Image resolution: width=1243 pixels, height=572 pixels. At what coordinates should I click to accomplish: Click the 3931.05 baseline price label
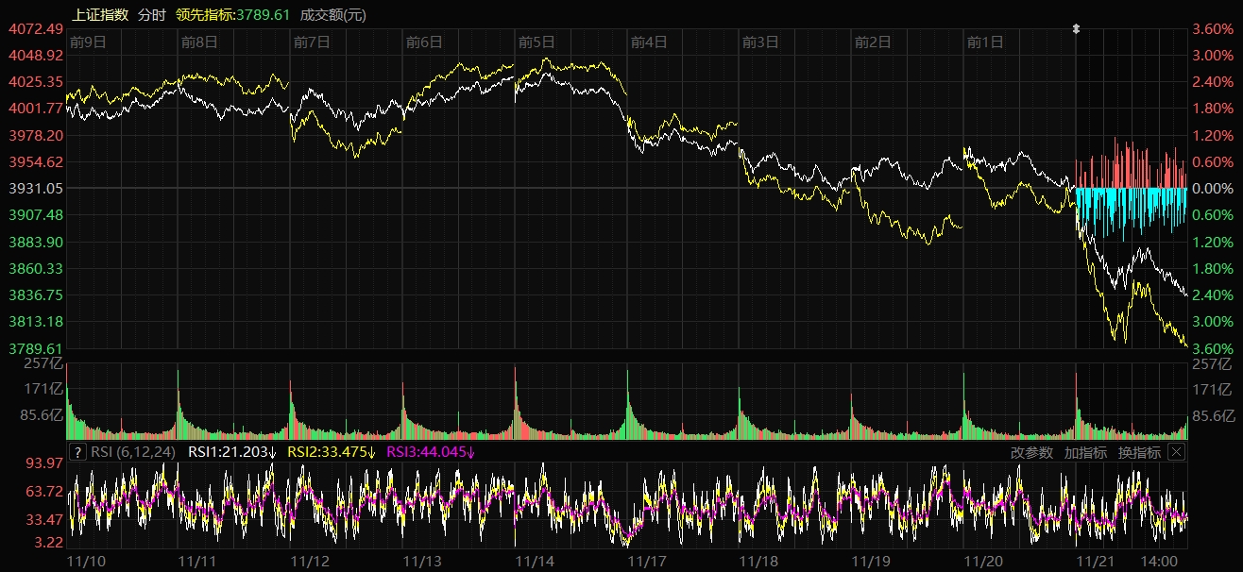click(36, 189)
